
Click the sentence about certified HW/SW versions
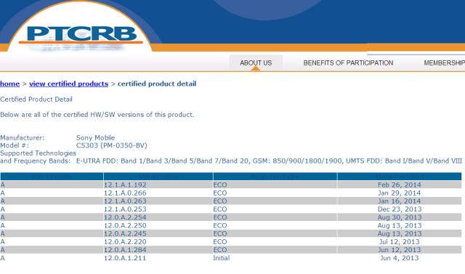pos(97,114)
